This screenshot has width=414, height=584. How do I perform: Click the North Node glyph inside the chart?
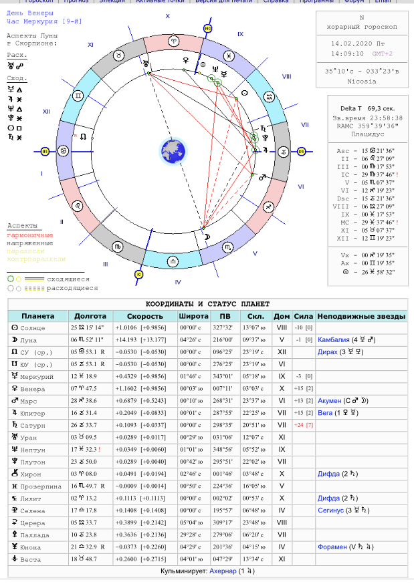click(84, 137)
